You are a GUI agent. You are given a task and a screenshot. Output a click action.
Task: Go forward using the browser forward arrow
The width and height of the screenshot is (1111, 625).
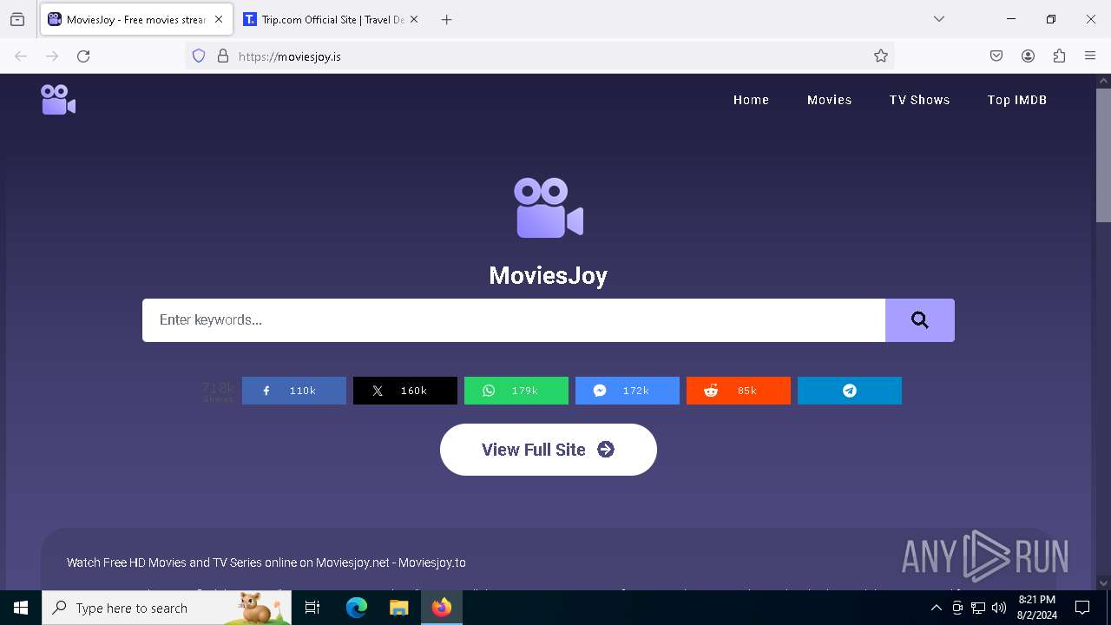pyautogui.click(x=52, y=56)
